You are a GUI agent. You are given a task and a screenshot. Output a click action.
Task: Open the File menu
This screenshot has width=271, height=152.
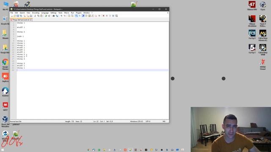pos(12,13)
